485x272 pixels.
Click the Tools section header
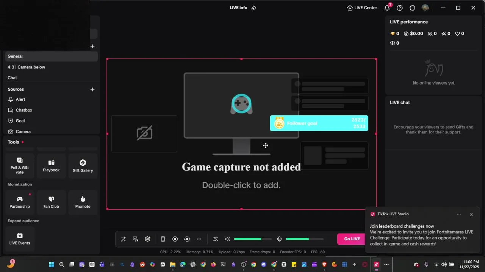[x=13, y=142]
